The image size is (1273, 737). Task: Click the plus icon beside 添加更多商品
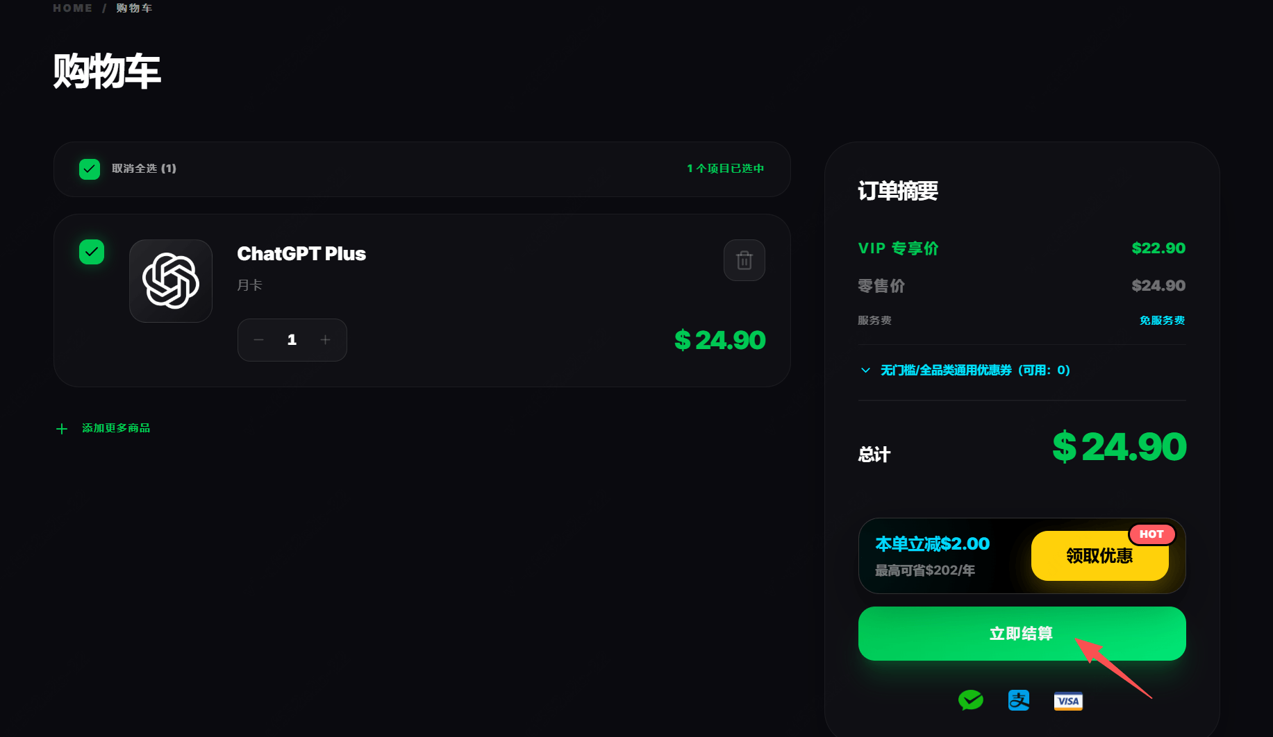62,429
